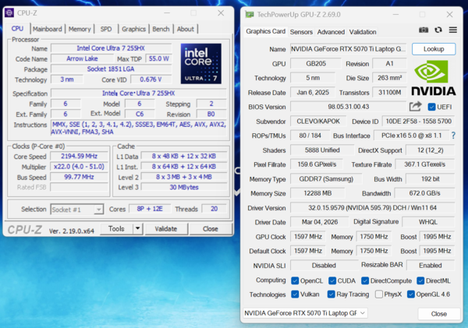Switch to the Bench tab in CPU-Z
This screenshot has height=328, width=468.
160,29
